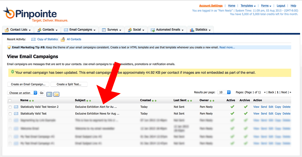The height and width of the screenshot is (157, 302).
Task: Click the Social icon in the navigation bar
Action: pyautogui.click(x=130, y=30)
